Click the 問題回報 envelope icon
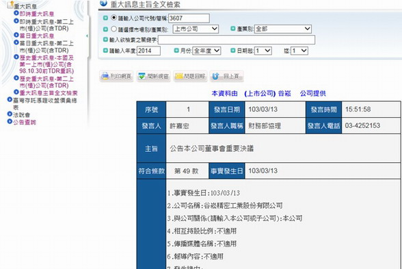The image size is (402, 269). pos(178,76)
